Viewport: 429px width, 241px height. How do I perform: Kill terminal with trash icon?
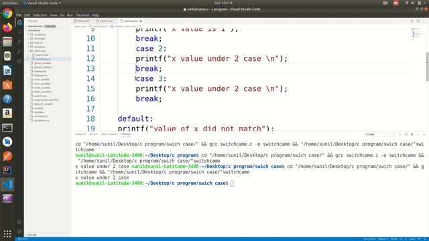point(412,135)
